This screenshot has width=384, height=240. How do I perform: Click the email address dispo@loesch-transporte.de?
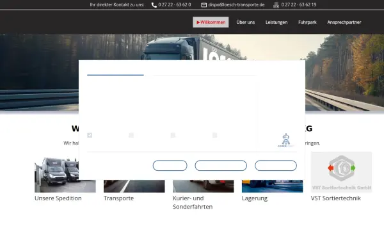point(236,4)
